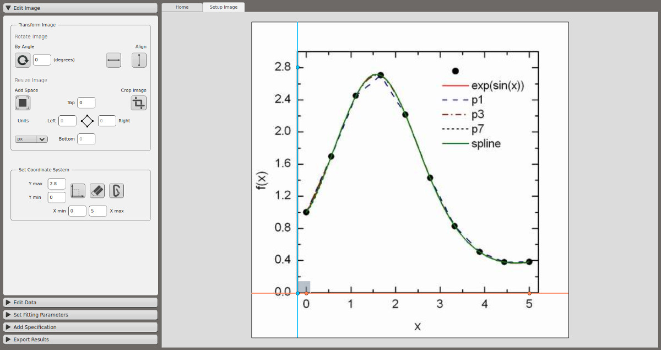Click the eraser icon in Set Coordinate System
The width and height of the screenshot is (661, 350).
(x=97, y=191)
